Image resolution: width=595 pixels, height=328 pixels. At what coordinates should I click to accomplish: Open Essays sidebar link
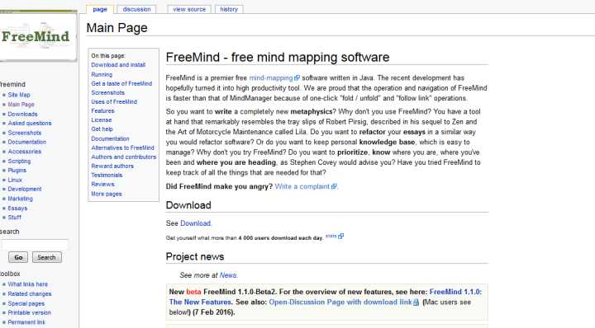[x=17, y=208]
